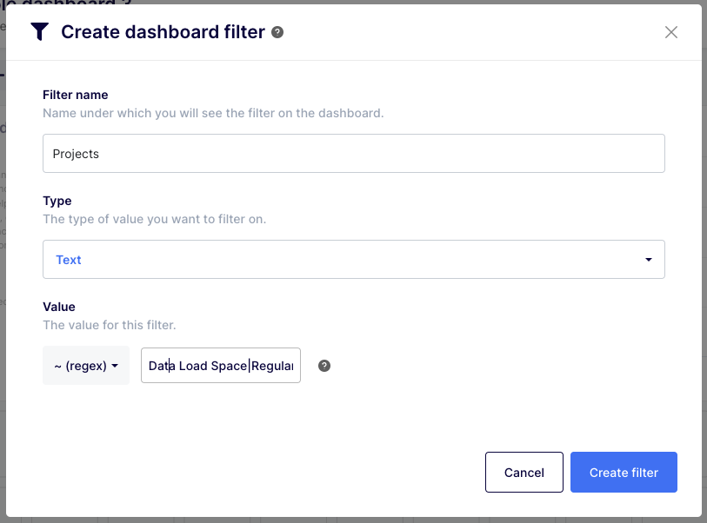Expand the Type selector via its chevron
The height and width of the screenshot is (523, 707).
tap(648, 259)
